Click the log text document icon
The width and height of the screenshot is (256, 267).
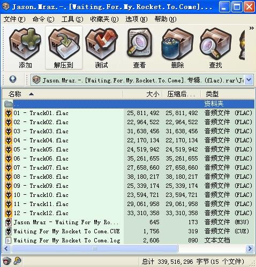point(9,240)
